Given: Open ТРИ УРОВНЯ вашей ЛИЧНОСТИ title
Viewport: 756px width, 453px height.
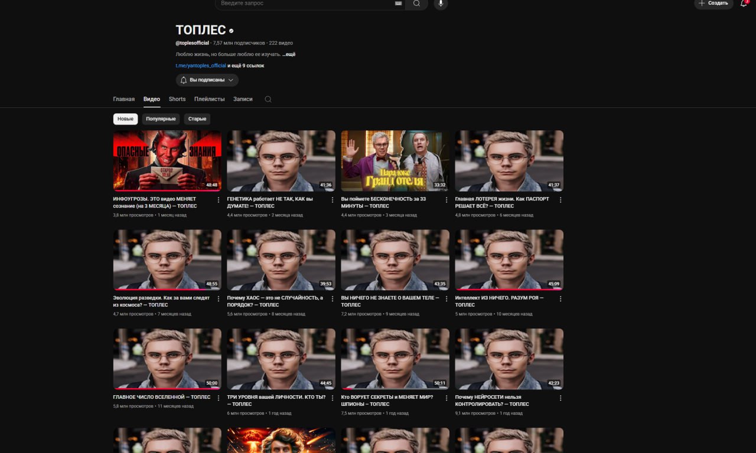Looking at the screenshot, I should 276,401.
